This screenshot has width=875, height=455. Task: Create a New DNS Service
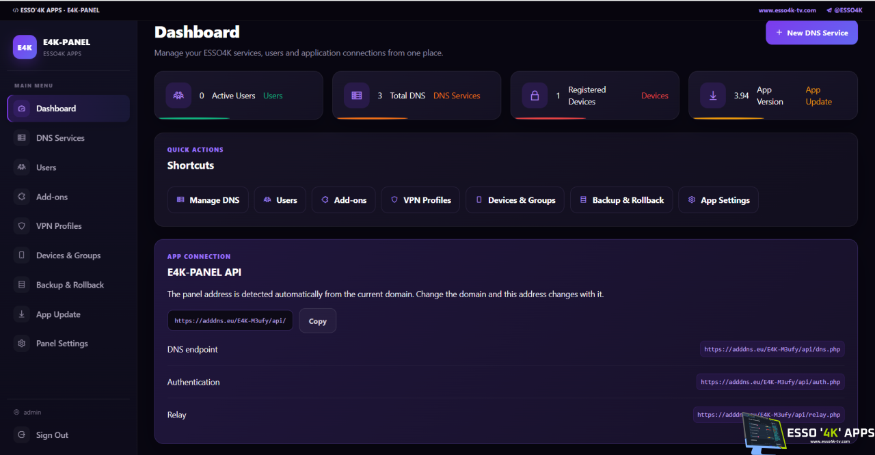(811, 33)
